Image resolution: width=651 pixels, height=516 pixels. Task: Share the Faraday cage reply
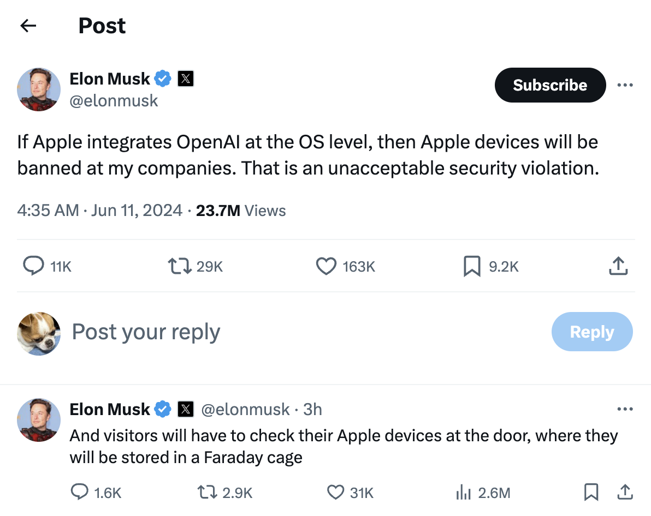(x=625, y=493)
